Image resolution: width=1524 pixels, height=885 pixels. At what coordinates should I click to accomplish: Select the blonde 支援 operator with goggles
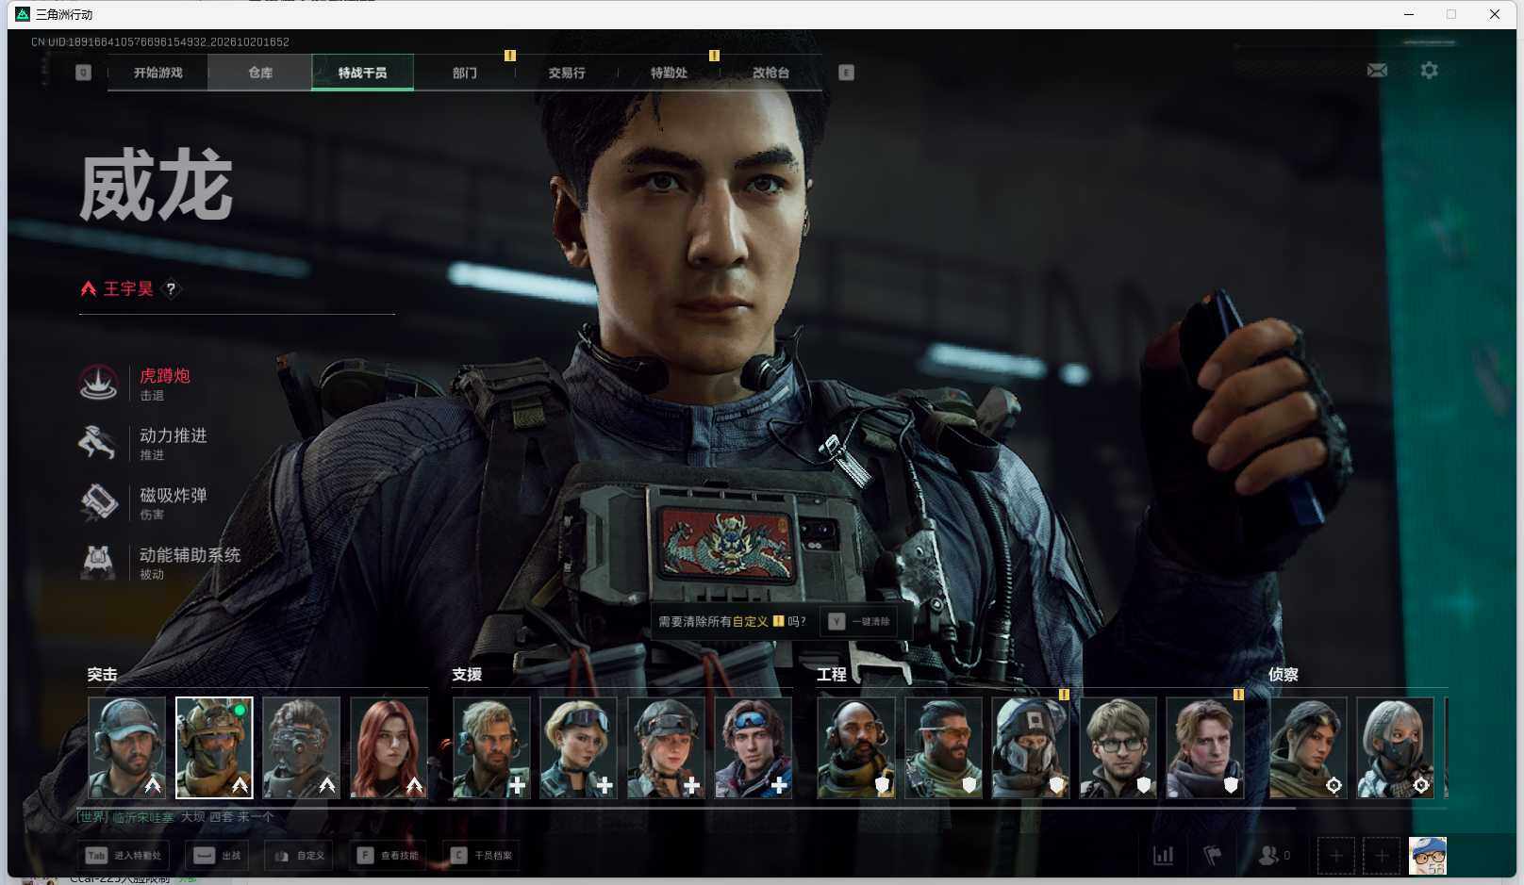pyautogui.click(x=578, y=747)
